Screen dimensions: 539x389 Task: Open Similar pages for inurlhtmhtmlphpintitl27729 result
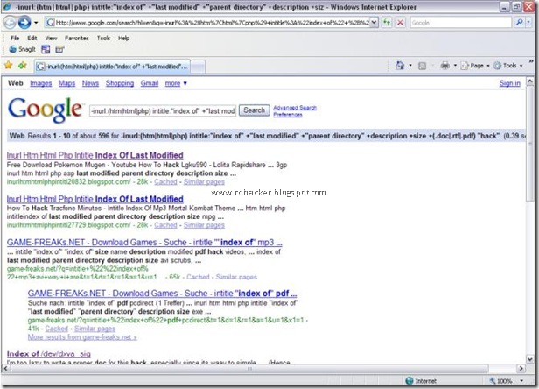[x=204, y=225]
